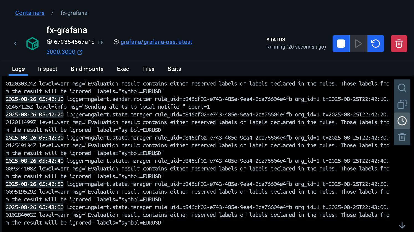Click the teal fx-grafana container cube icon
The height and width of the screenshot is (232, 414).
32,44
